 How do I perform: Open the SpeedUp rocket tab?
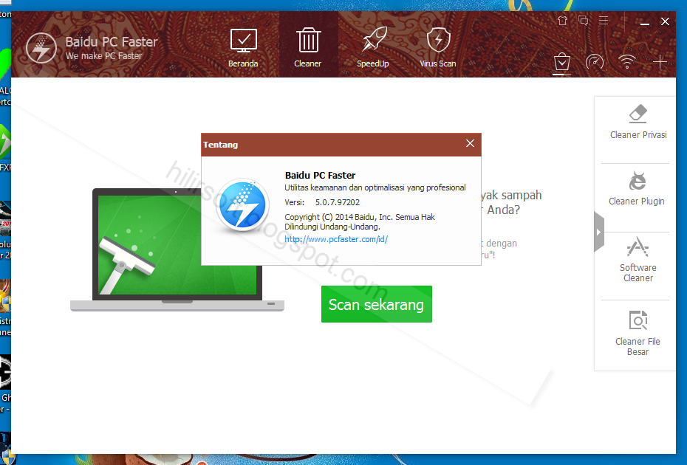(373, 46)
